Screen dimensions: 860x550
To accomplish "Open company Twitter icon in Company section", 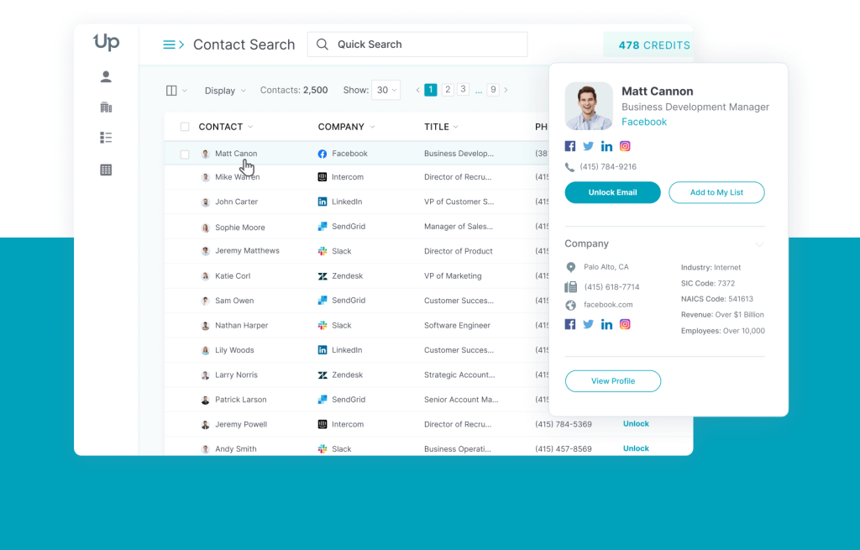I will 589,324.
